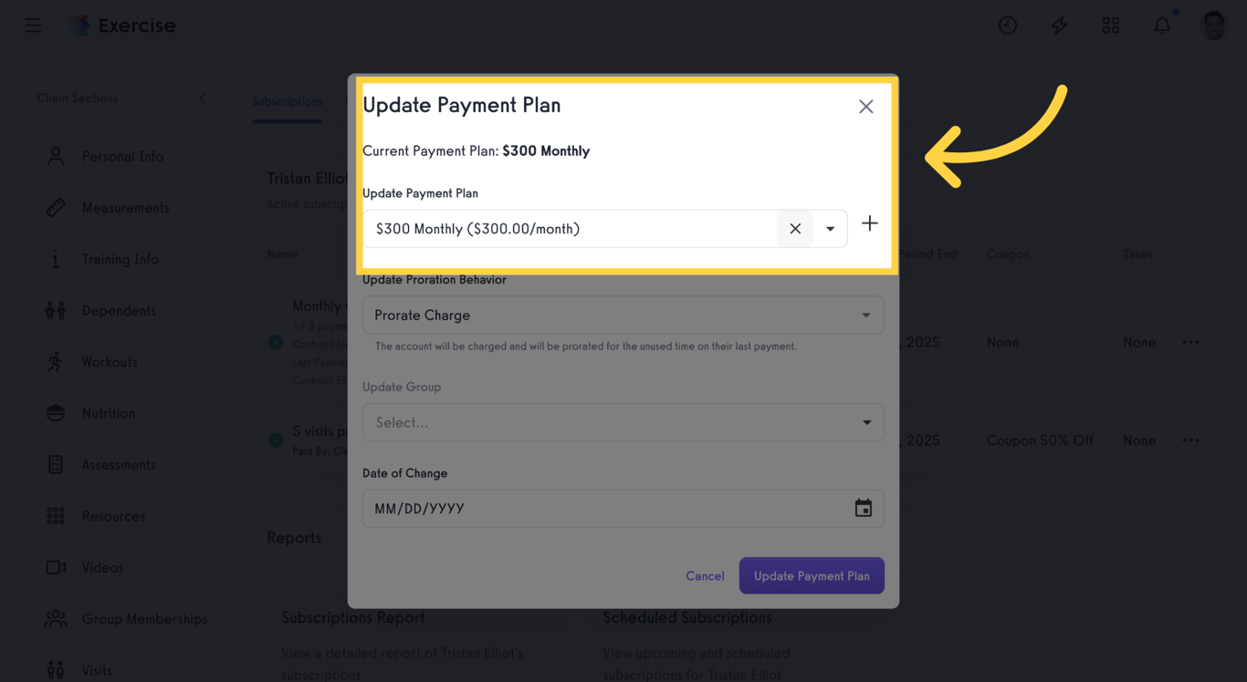Click the Assessments clipboard icon
This screenshot has width=1247, height=682.
pos(55,464)
